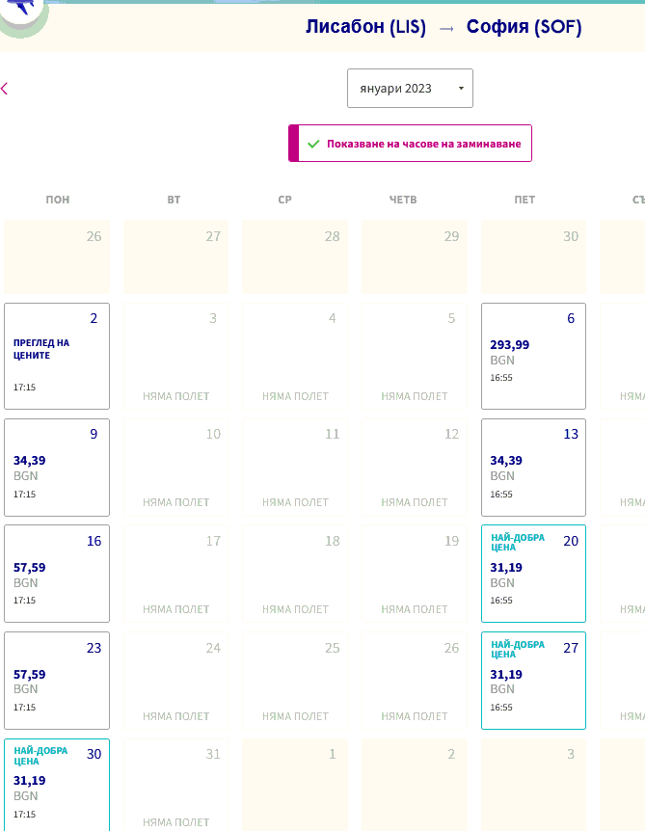Go back with the pink left chevron

click(x=5, y=89)
